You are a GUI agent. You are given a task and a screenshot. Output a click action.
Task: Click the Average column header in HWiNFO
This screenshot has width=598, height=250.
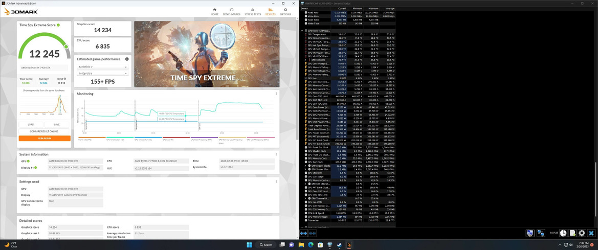point(389,8)
